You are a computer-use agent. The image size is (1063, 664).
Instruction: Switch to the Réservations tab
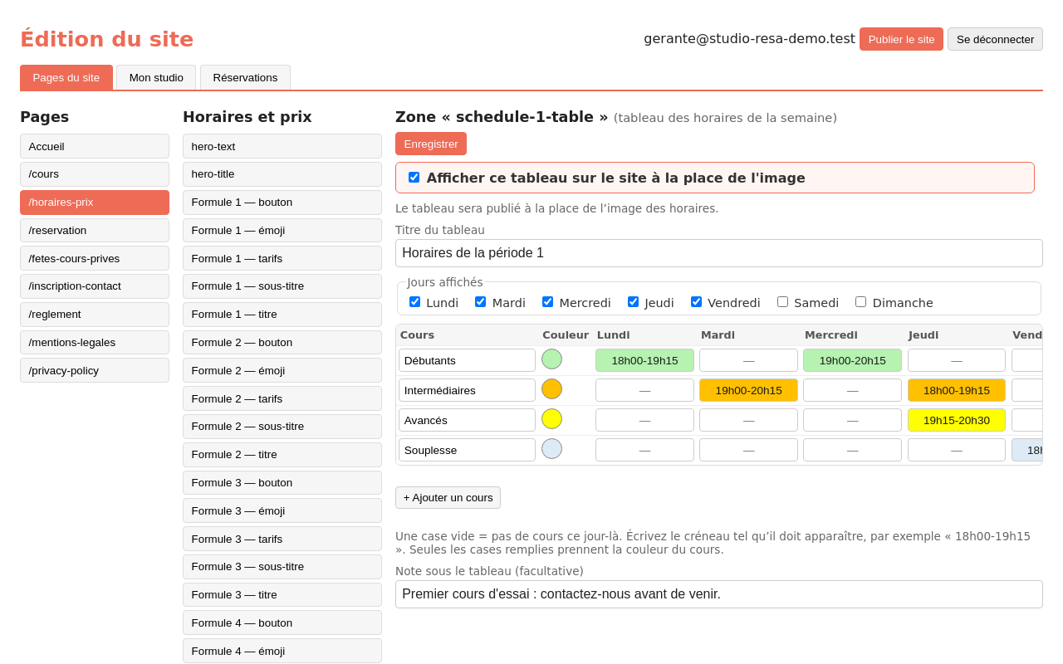point(245,77)
